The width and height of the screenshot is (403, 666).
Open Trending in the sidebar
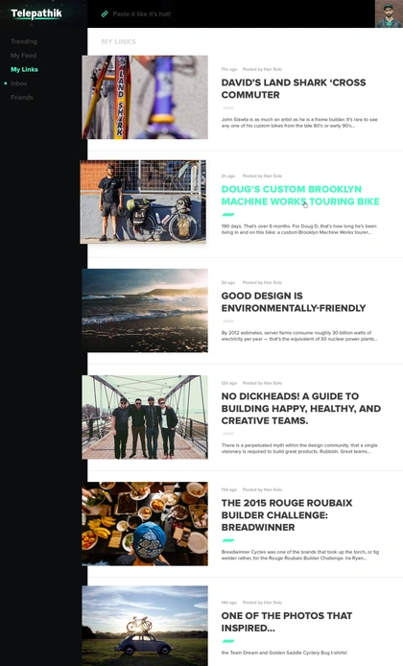(24, 41)
